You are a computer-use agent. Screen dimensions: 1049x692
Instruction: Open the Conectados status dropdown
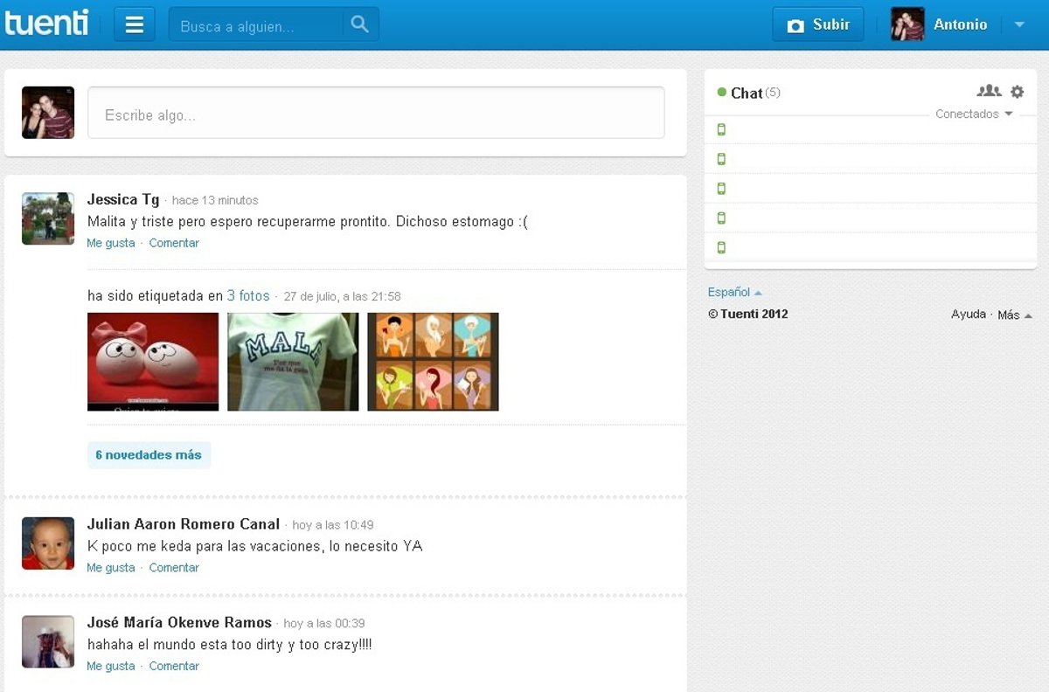click(973, 114)
